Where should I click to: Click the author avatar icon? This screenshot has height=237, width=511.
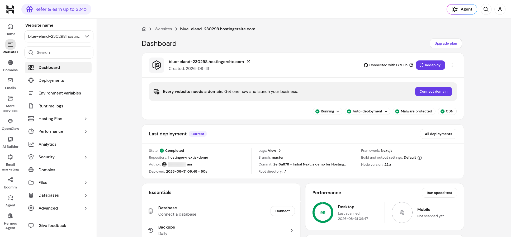[164, 164]
